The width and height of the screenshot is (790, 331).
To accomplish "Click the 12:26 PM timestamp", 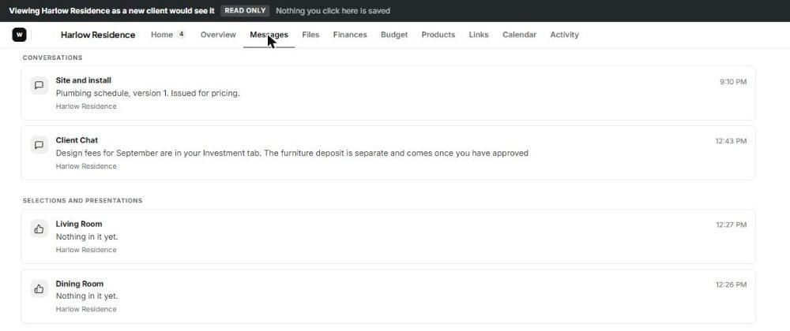I will (731, 285).
